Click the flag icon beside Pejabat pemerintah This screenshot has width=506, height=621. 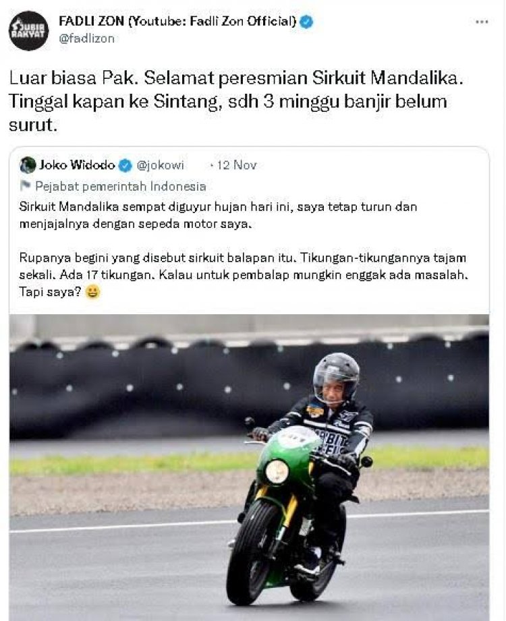click(x=26, y=185)
